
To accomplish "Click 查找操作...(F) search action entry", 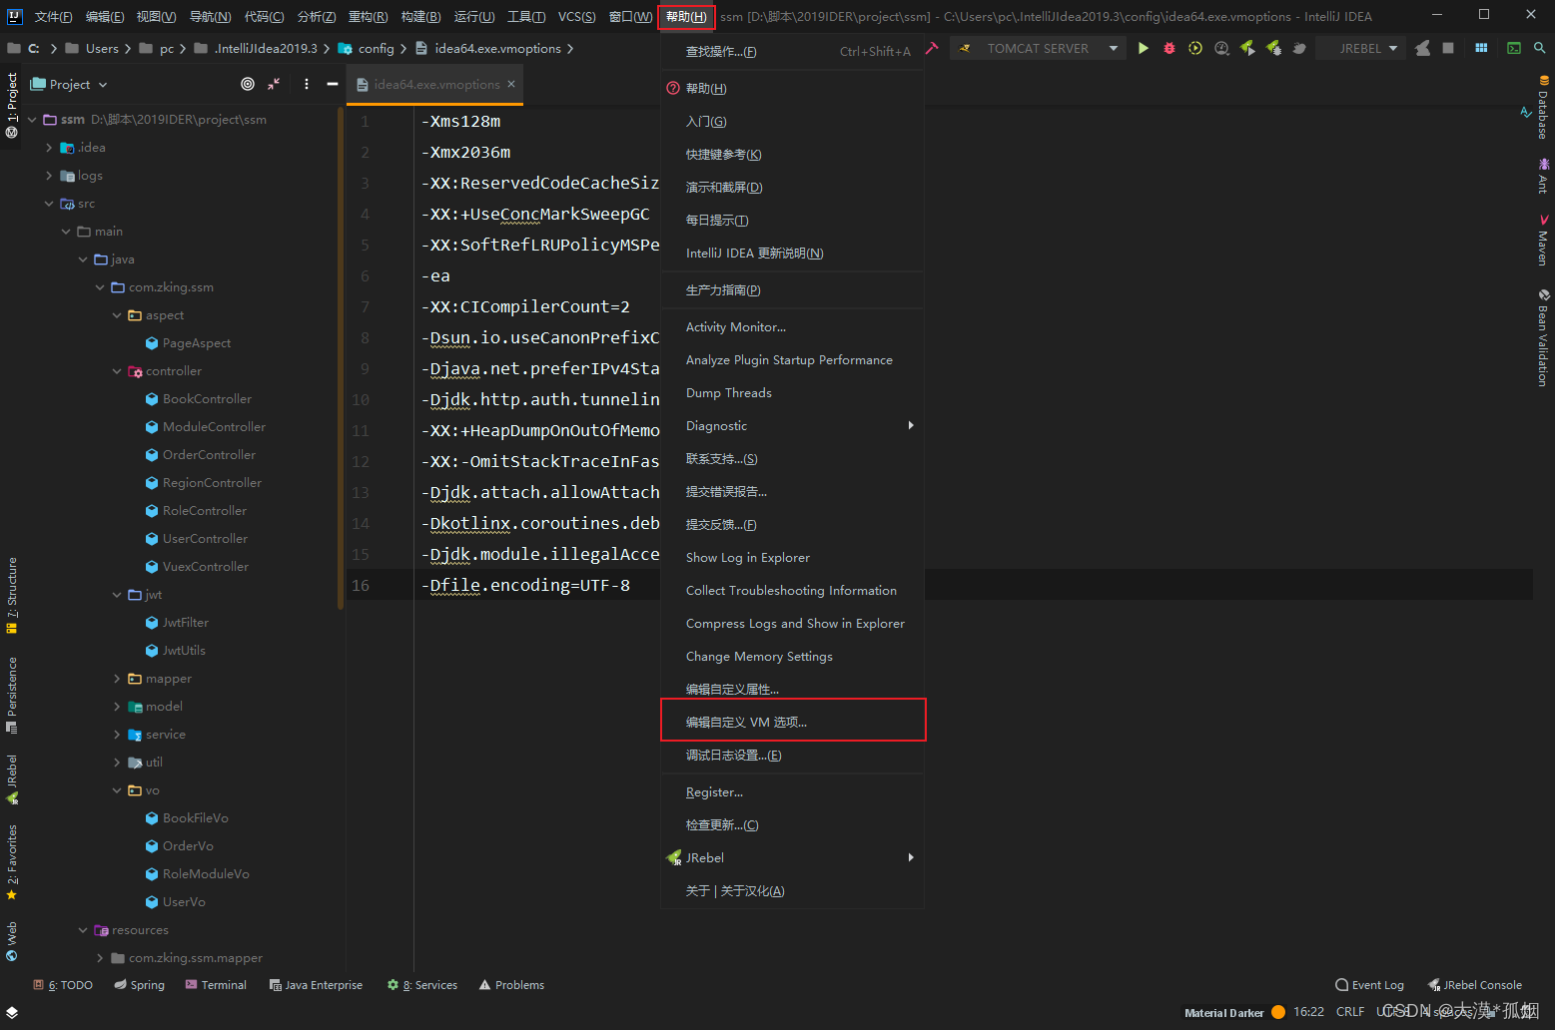I will [792, 52].
